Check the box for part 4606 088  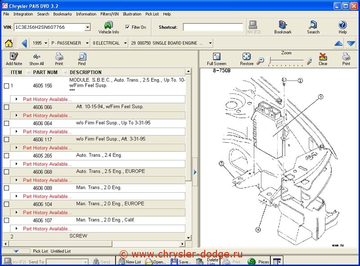coord(7,188)
